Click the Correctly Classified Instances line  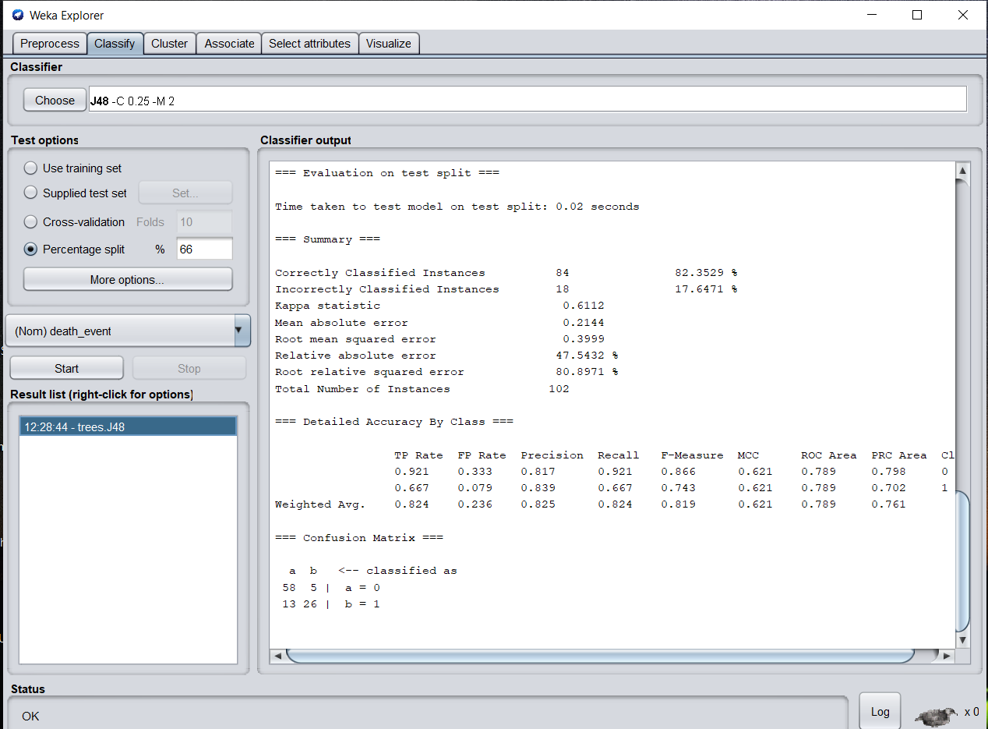click(506, 273)
